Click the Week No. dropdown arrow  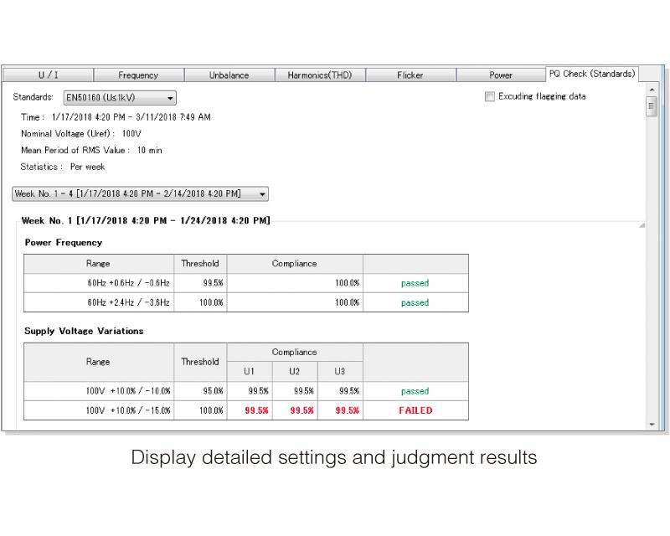pyautogui.click(x=262, y=194)
